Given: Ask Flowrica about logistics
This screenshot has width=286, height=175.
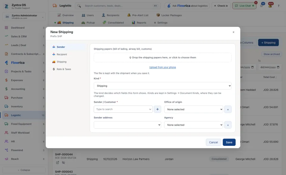Looking at the screenshot, I should (187, 6).
